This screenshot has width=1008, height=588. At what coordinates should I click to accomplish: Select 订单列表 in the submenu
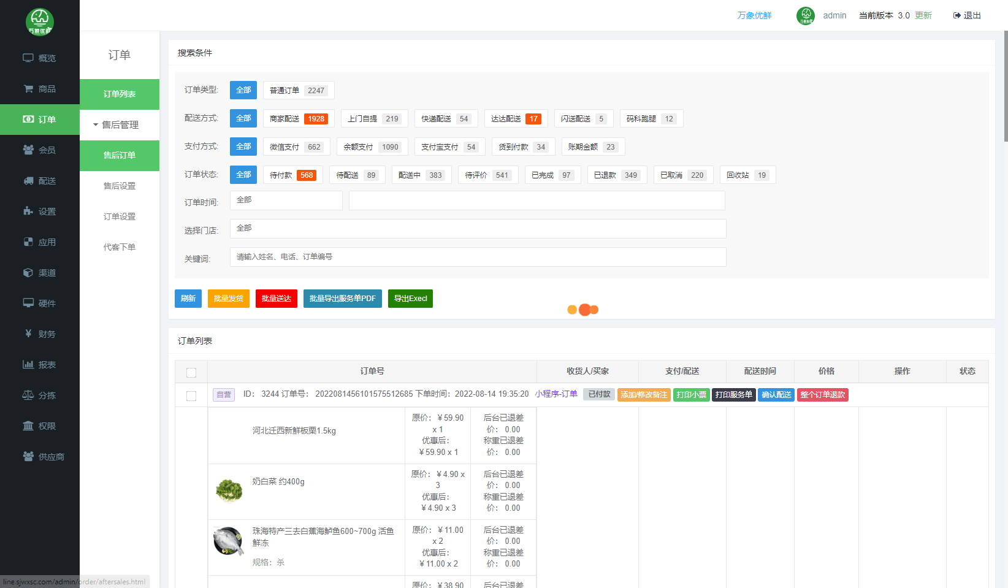(120, 94)
